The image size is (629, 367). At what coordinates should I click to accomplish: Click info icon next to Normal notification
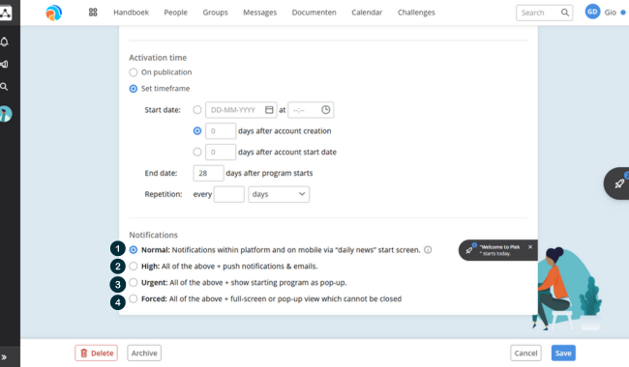pyautogui.click(x=428, y=250)
